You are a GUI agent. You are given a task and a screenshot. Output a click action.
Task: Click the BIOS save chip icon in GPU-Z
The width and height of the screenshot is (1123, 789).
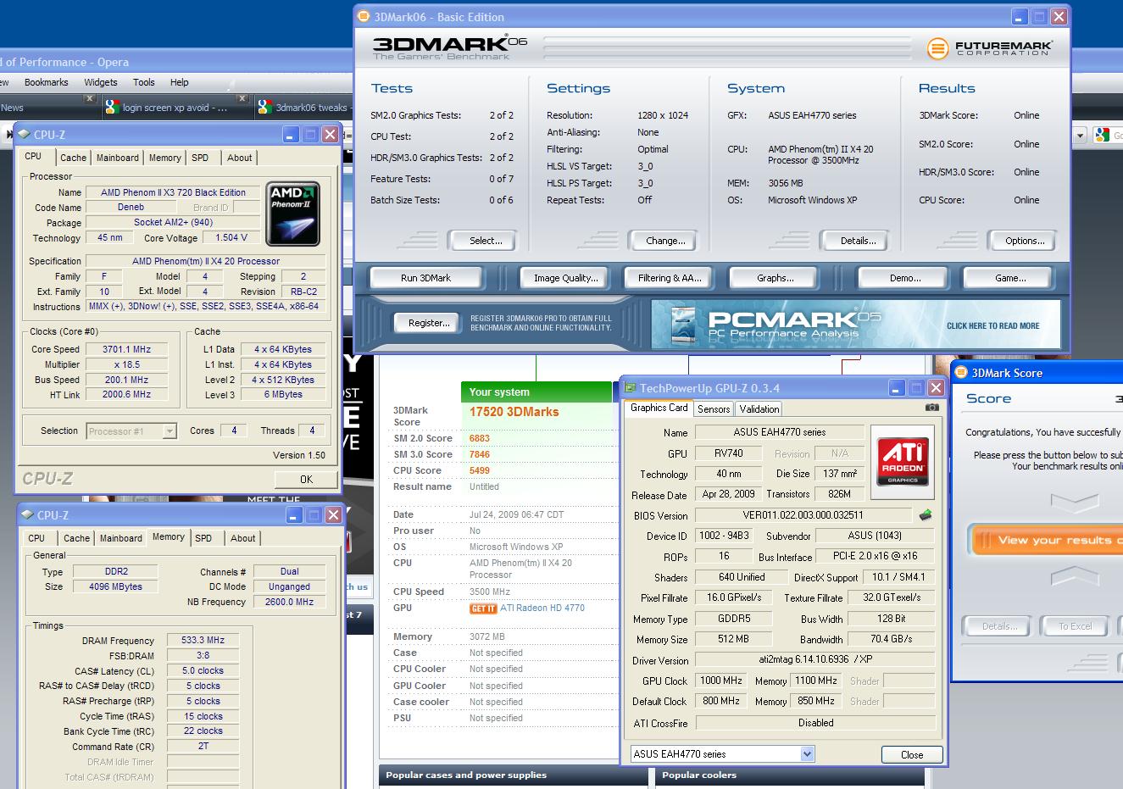point(926,514)
